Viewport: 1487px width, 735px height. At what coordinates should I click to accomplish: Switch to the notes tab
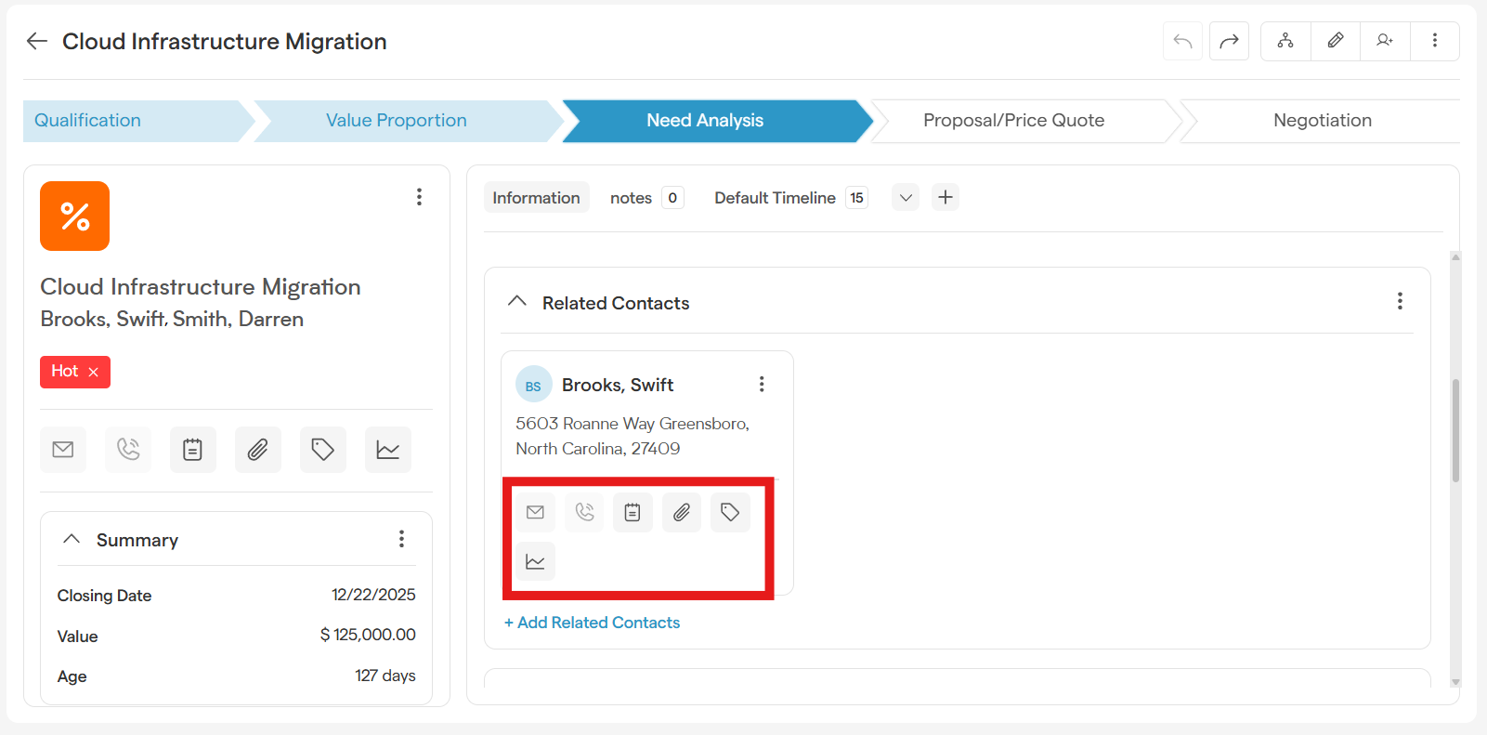coord(632,198)
